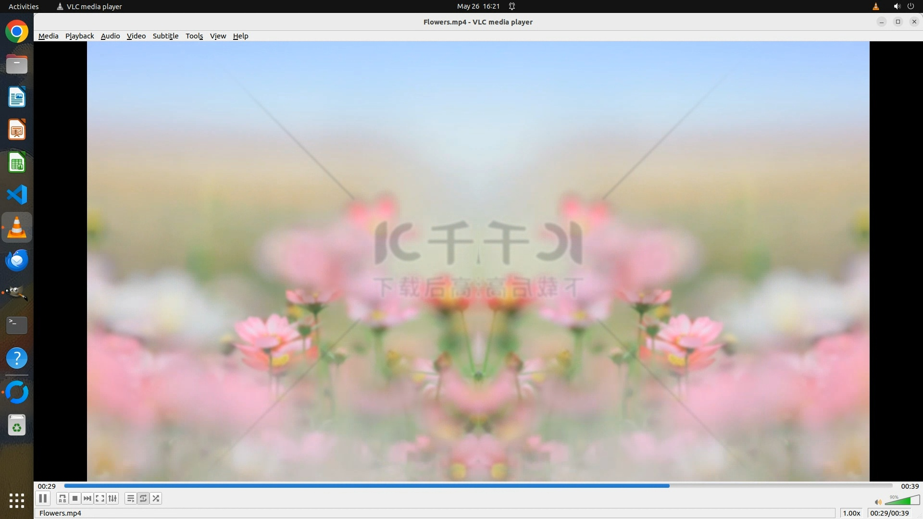This screenshot has width=923, height=519.
Task: Open Thunderbird from the dock
Action: [17, 260]
